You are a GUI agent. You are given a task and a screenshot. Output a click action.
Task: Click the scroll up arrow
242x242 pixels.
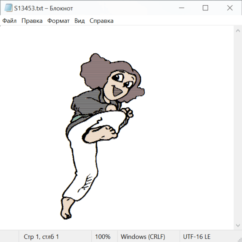238,31
